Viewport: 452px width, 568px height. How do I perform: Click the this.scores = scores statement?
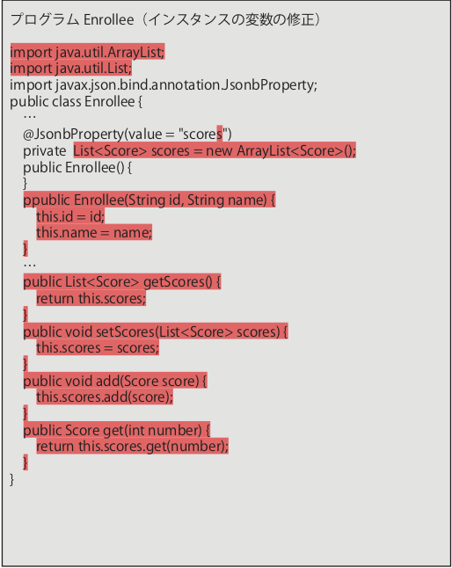tap(98, 348)
